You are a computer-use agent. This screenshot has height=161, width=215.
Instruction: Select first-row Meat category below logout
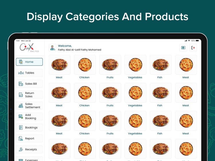pyautogui.click(x=186, y=65)
